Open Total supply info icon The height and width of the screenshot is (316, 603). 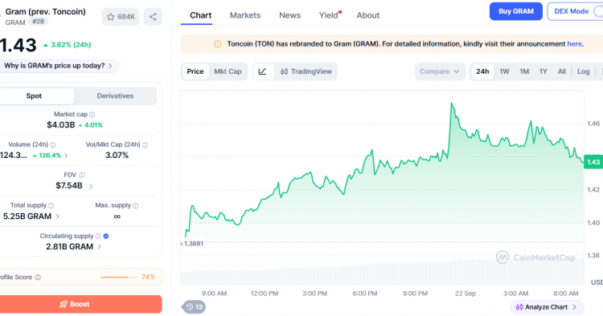click(x=51, y=206)
